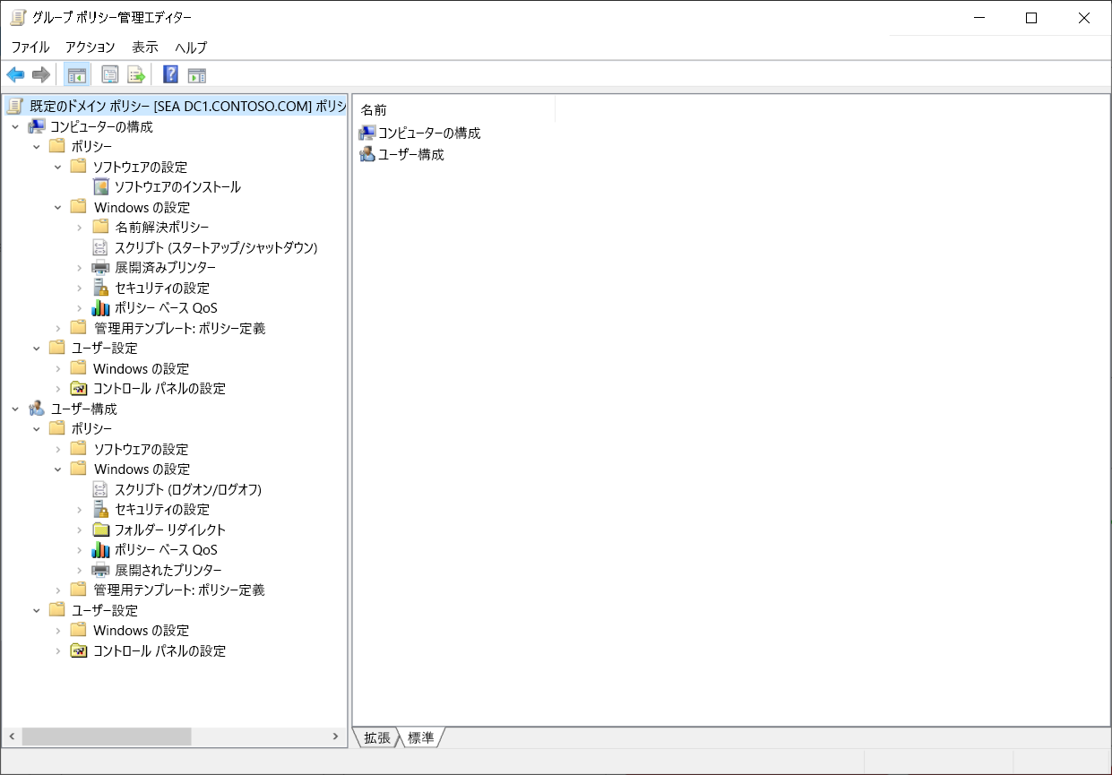This screenshot has height=775, width=1112.
Task: Click the Back arrow toolbar icon
Action: (x=15, y=74)
